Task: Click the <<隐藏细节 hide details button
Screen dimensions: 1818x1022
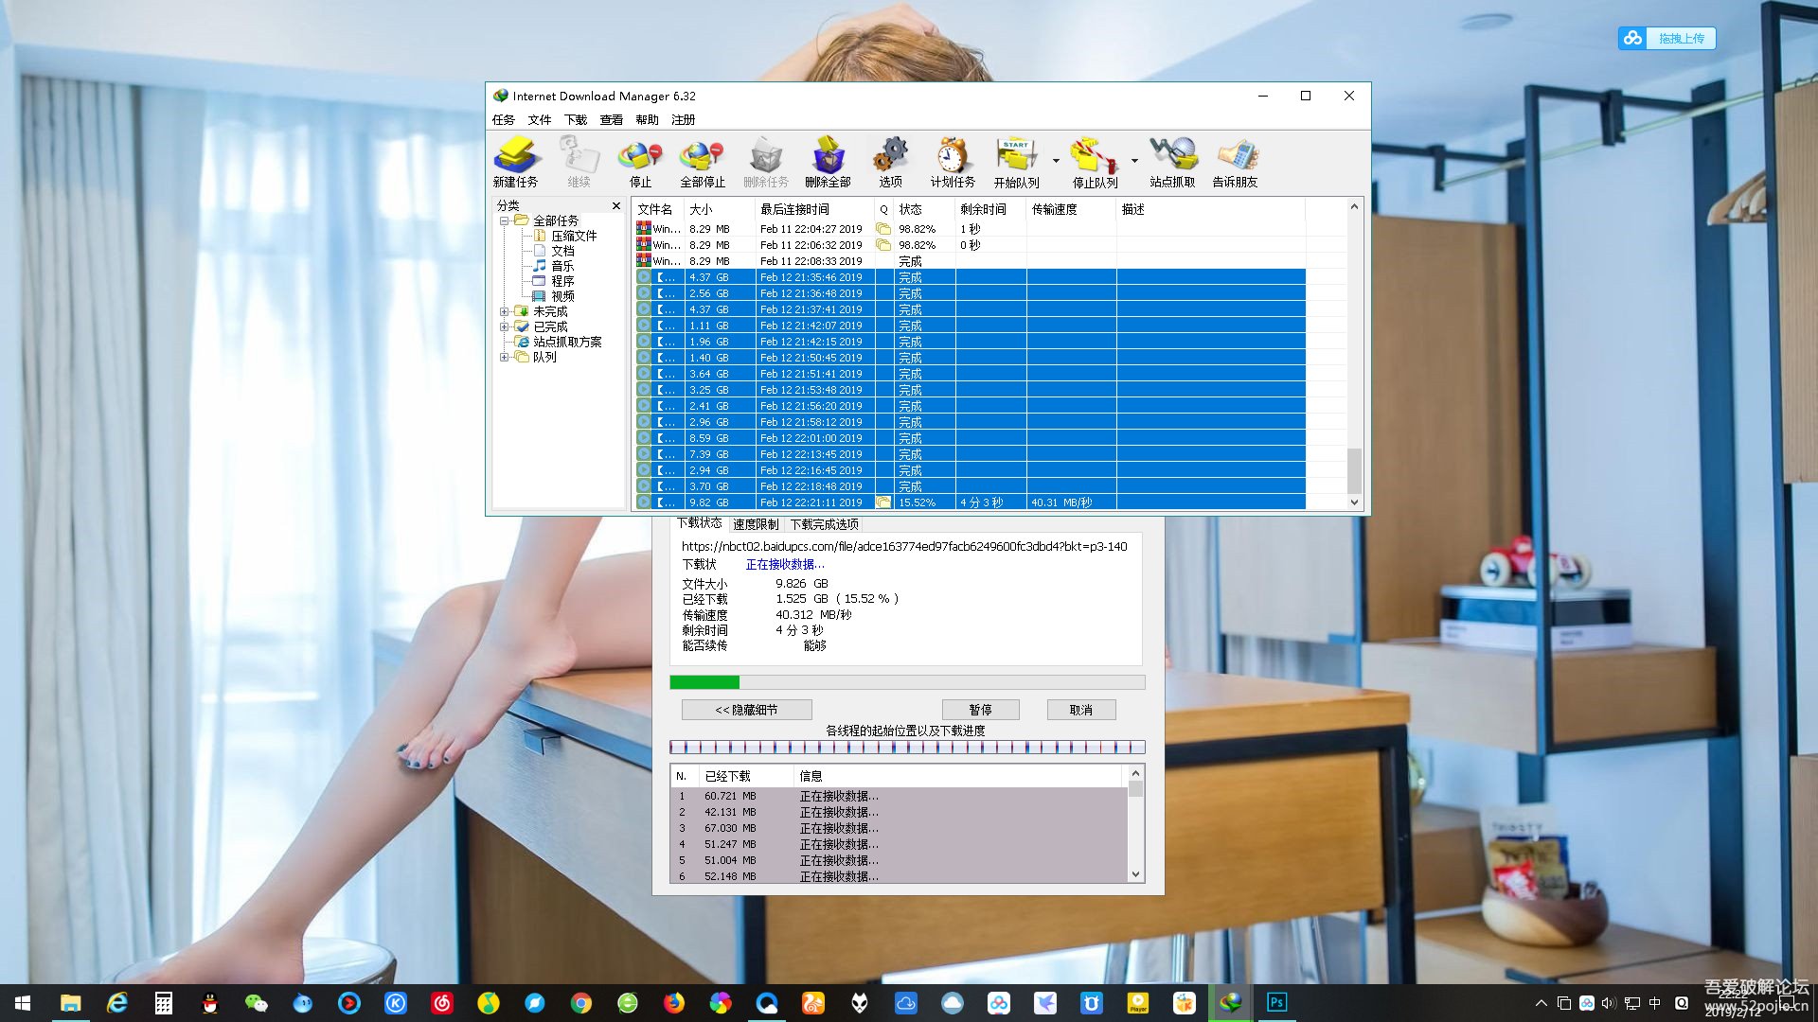Action: (x=746, y=709)
